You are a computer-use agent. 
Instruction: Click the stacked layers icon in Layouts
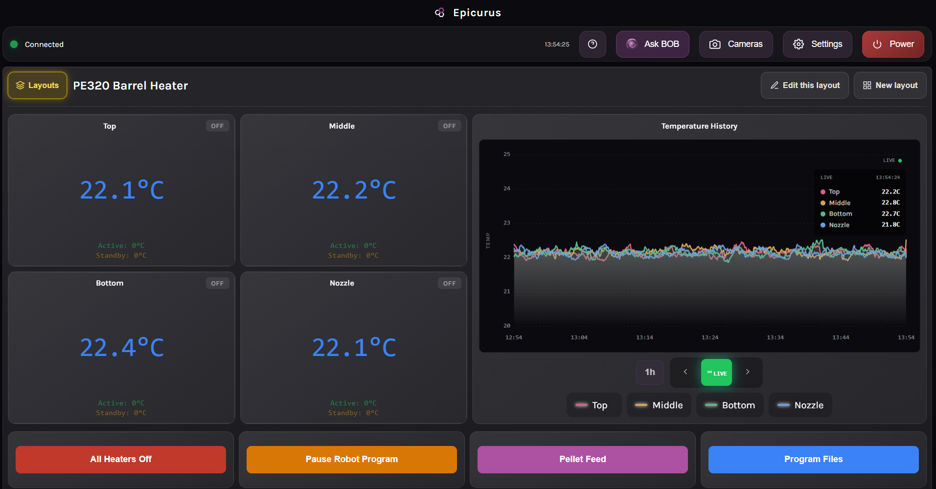tap(20, 85)
